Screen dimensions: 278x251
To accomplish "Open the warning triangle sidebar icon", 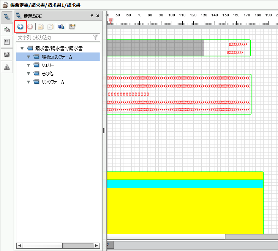I will click(x=7, y=67).
